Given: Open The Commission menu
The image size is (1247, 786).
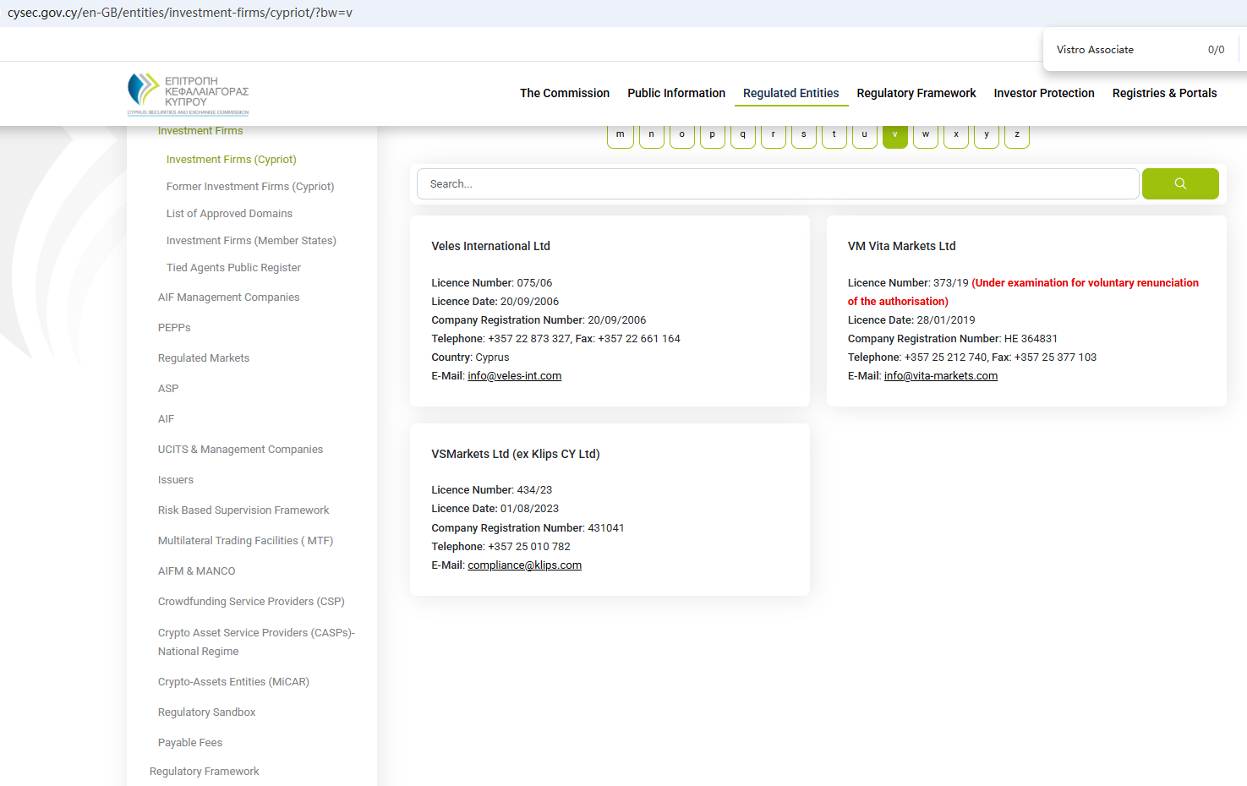Looking at the screenshot, I should point(564,93).
